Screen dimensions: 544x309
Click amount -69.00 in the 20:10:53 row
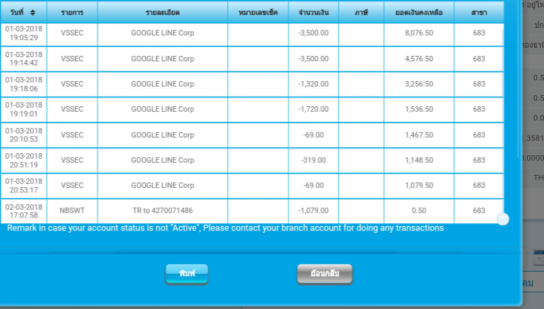click(x=313, y=135)
